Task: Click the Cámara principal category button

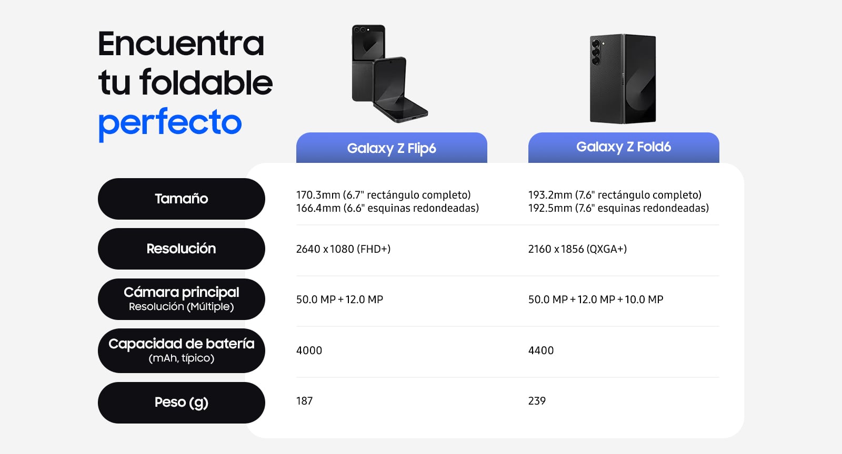Action: click(x=182, y=299)
